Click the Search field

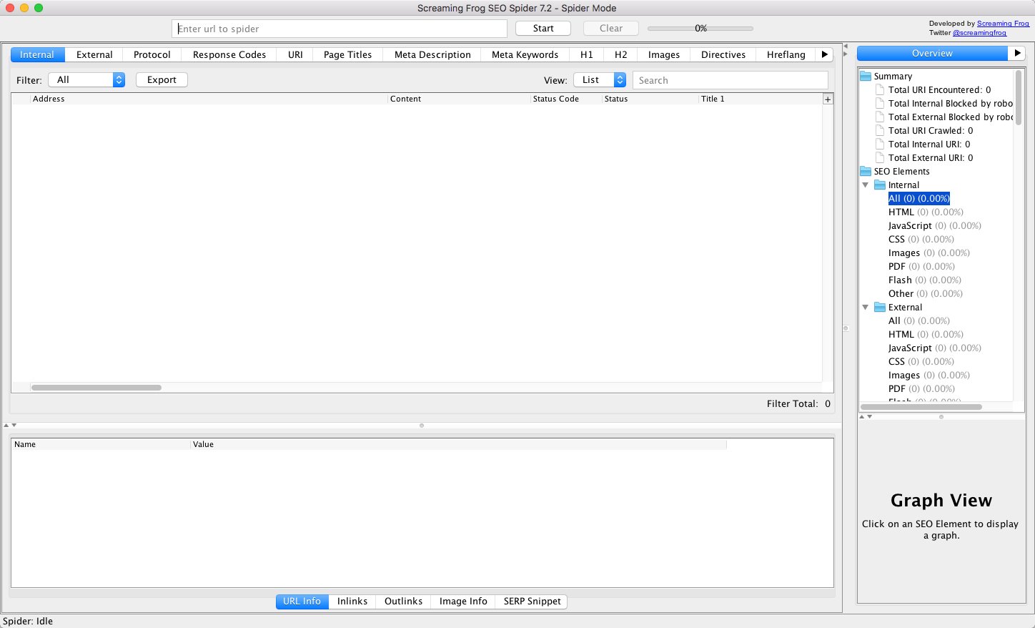[731, 80]
